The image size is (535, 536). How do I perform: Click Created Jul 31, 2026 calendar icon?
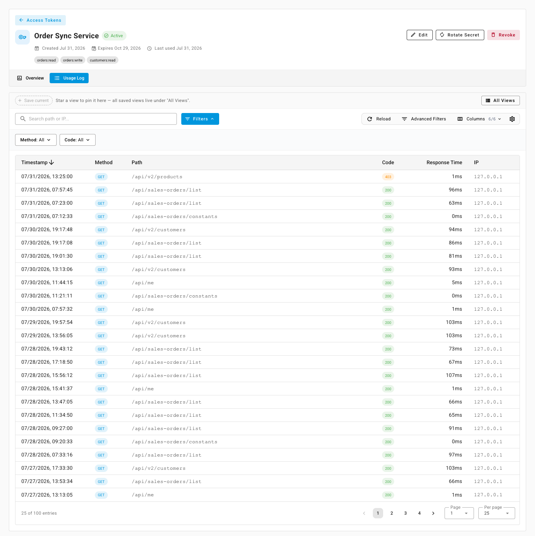37,48
